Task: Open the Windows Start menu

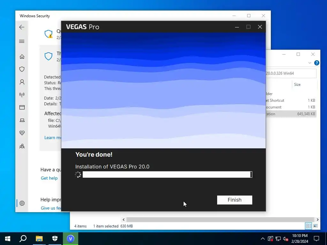Action: pyautogui.click(x=8, y=239)
